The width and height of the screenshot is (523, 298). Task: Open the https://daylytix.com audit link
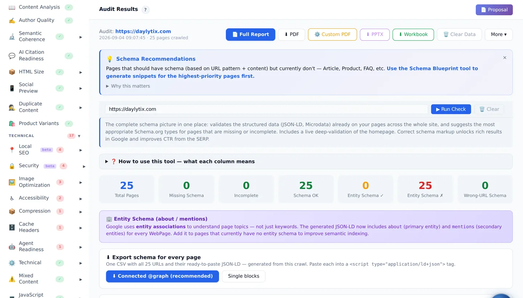143,32
